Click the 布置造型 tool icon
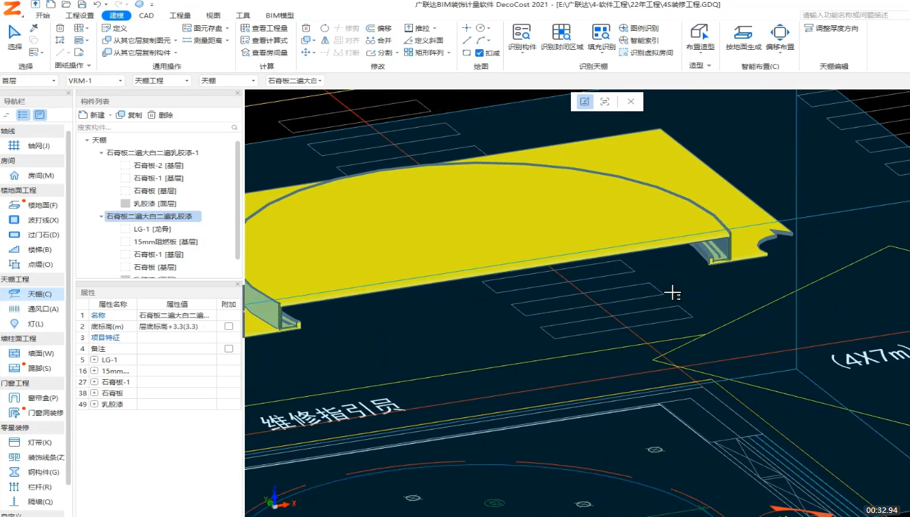This screenshot has height=517, width=910. point(699,32)
